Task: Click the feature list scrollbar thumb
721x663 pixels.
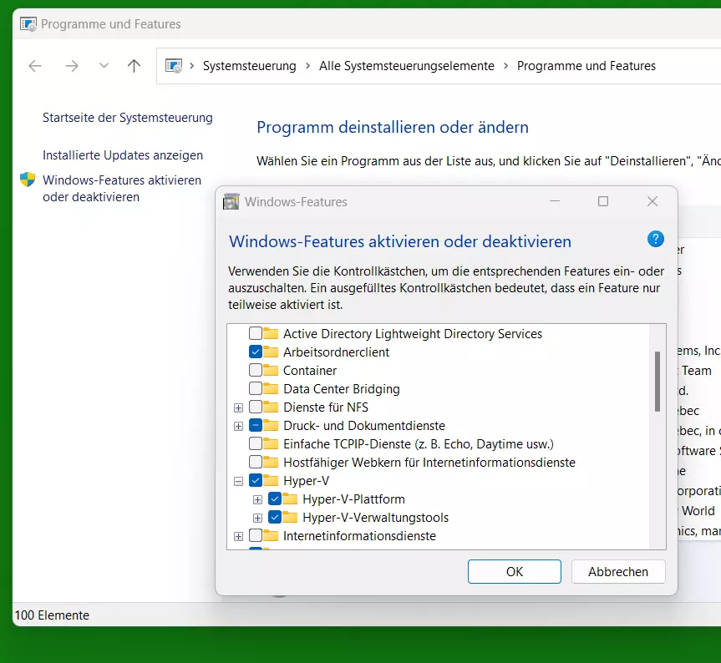Action: (657, 382)
